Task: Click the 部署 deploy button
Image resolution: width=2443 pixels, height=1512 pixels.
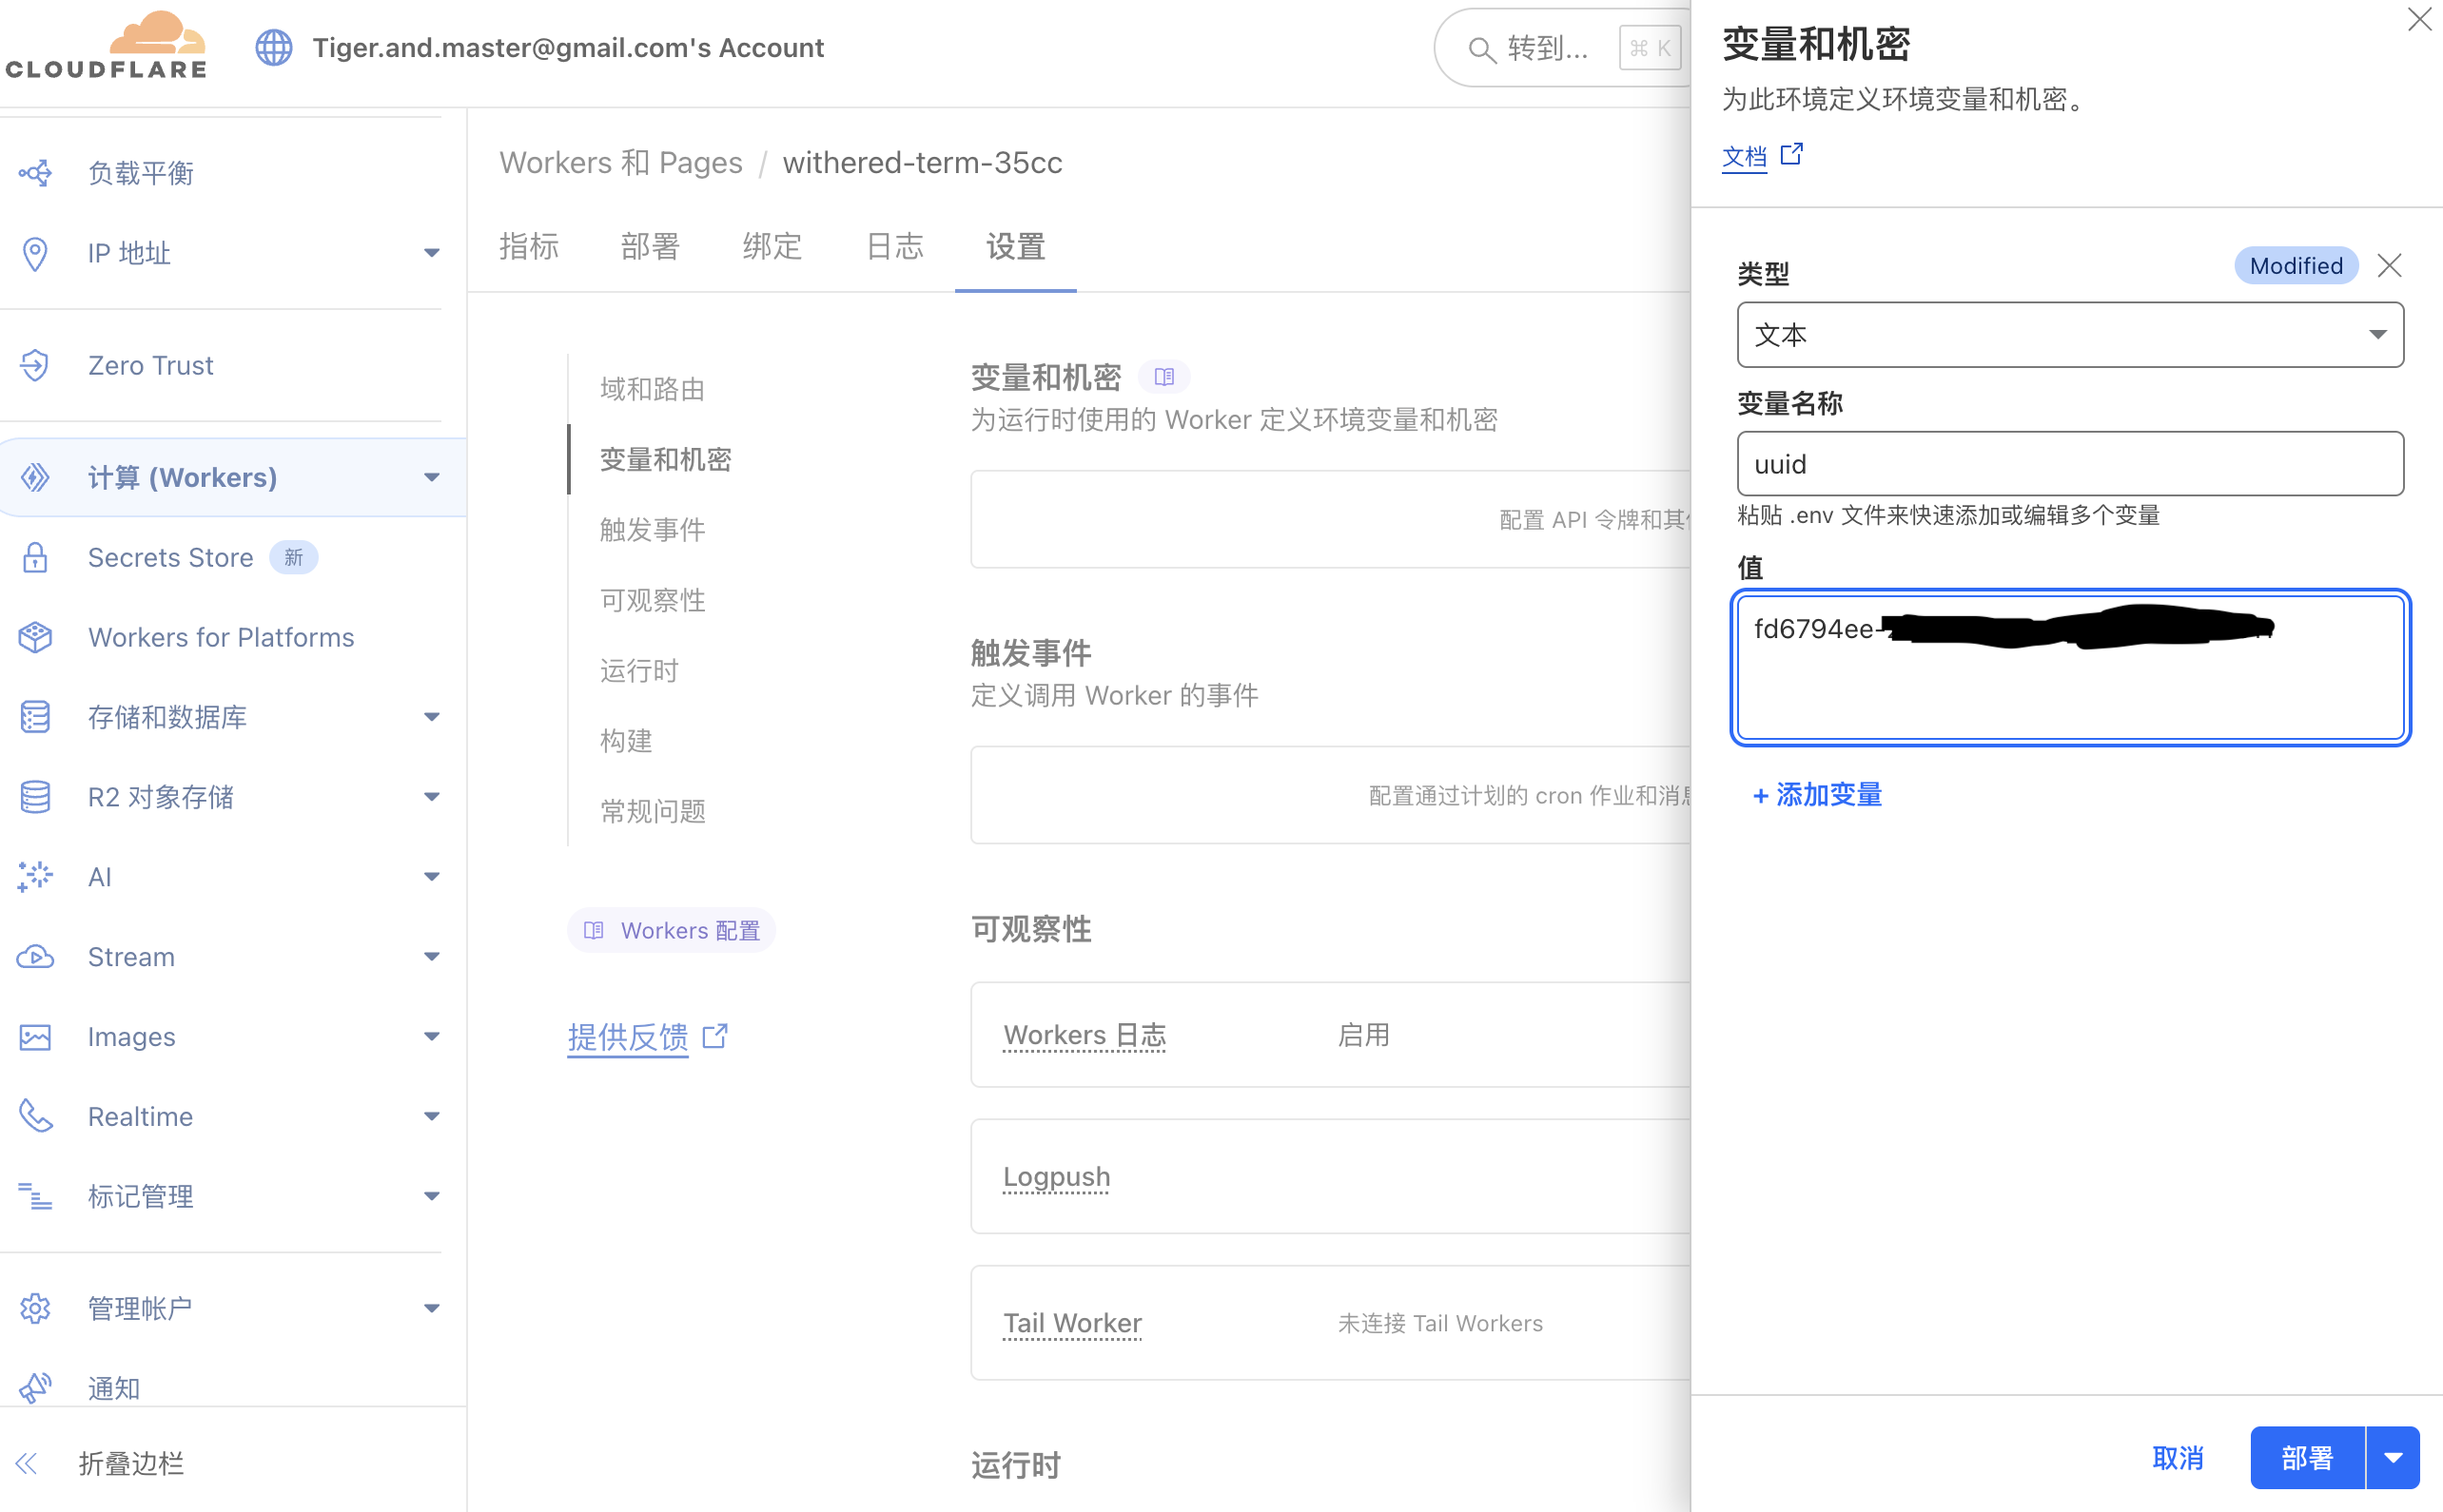Action: pos(2307,1458)
